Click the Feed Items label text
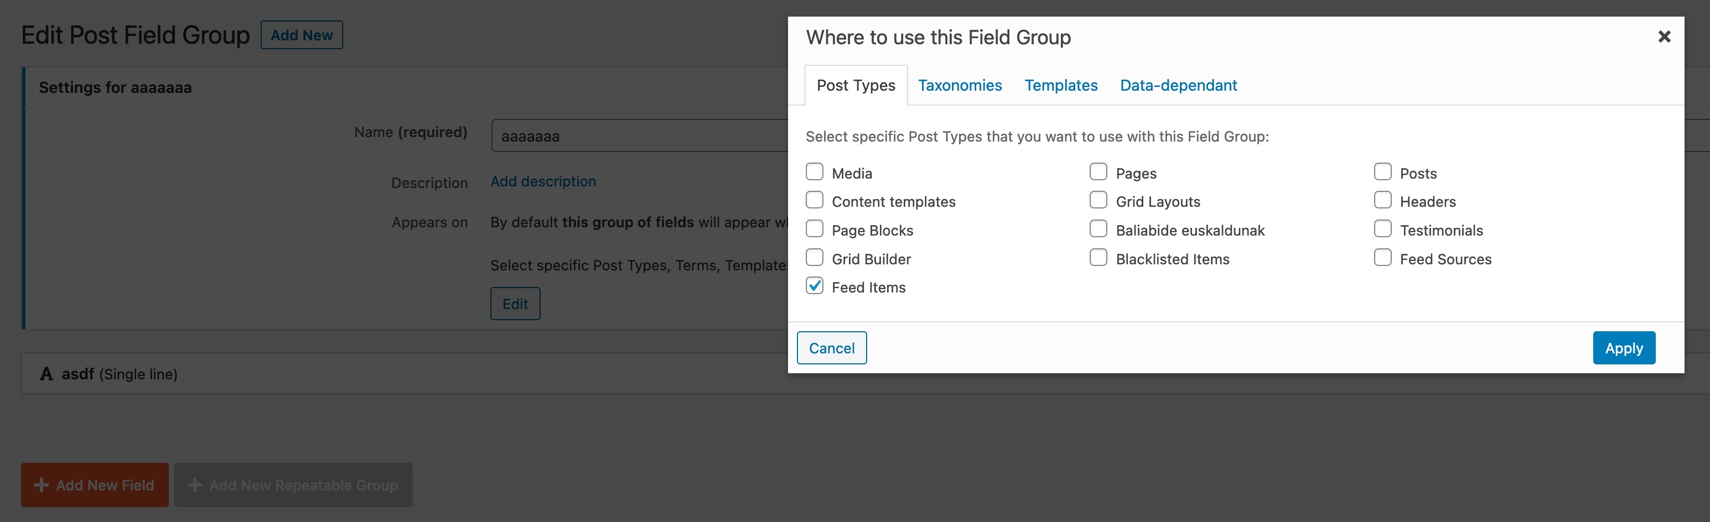Viewport: 1710px width, 522px height. click(868, 288)
